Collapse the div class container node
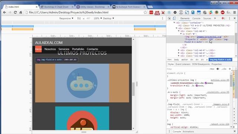 click(x=174, y=23)
